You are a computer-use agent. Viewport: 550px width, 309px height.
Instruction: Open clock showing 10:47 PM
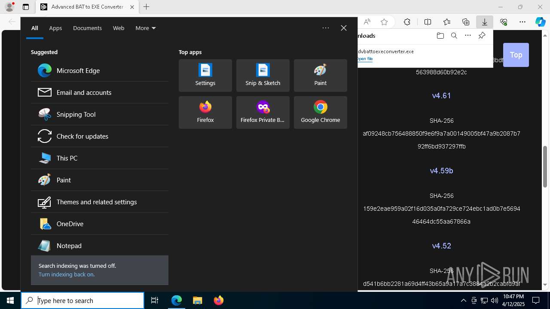(513, 300)
